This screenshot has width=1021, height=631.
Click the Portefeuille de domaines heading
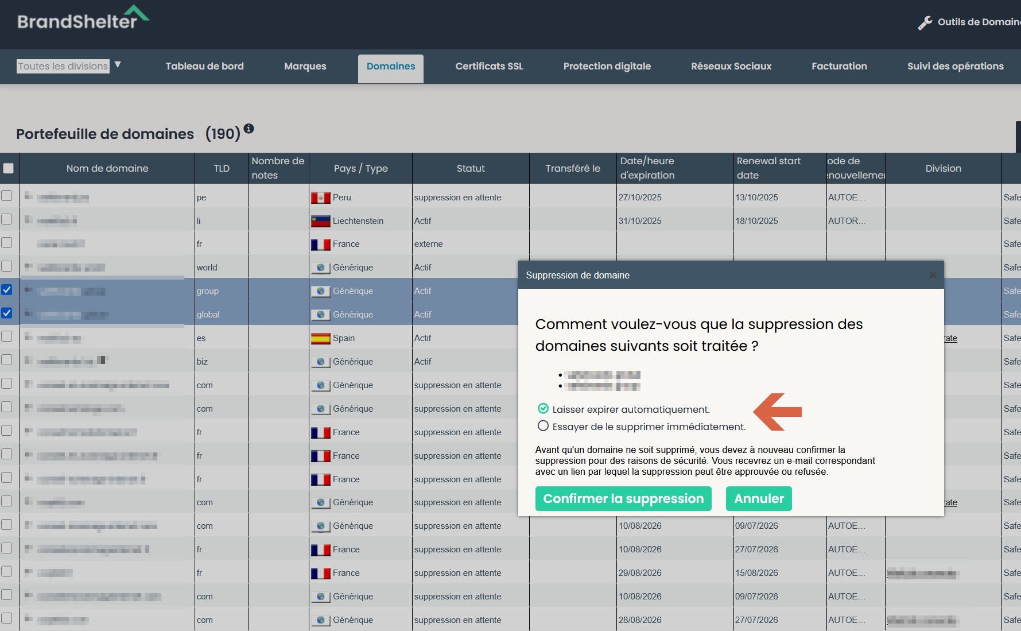(105, 134)
